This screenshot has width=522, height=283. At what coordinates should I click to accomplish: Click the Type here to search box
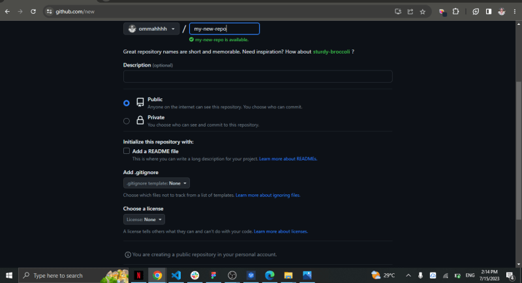pyautogui.click(x=73, y=275)
